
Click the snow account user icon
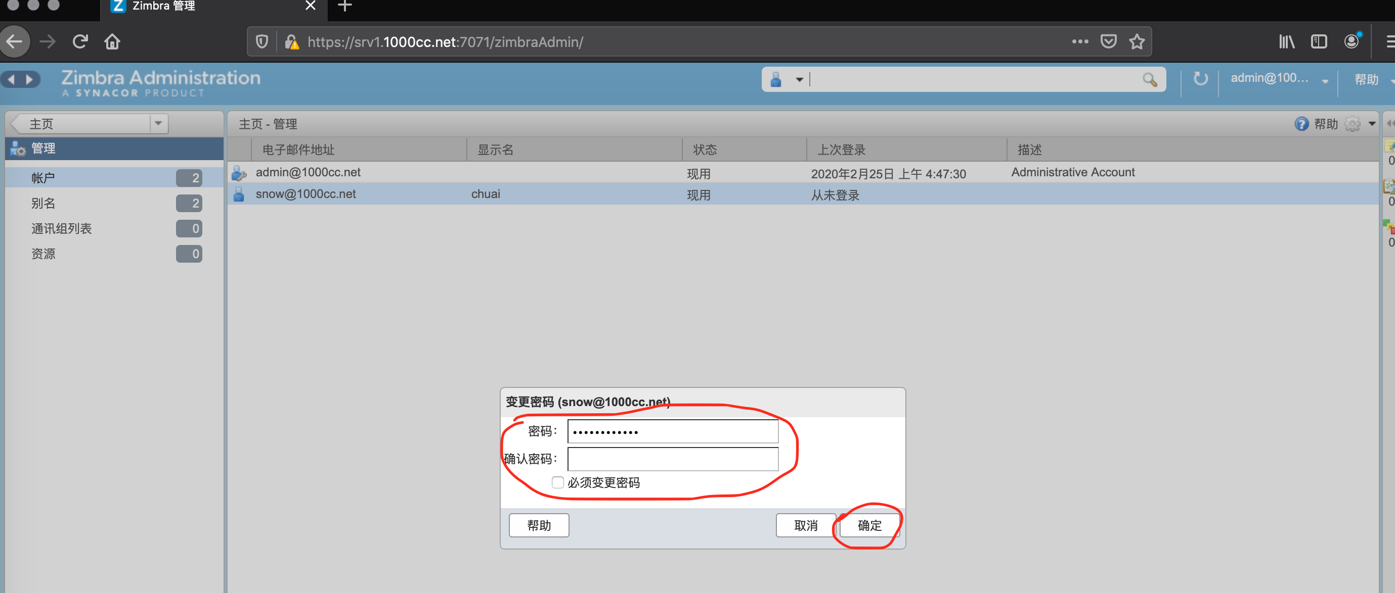coord(238,194)
